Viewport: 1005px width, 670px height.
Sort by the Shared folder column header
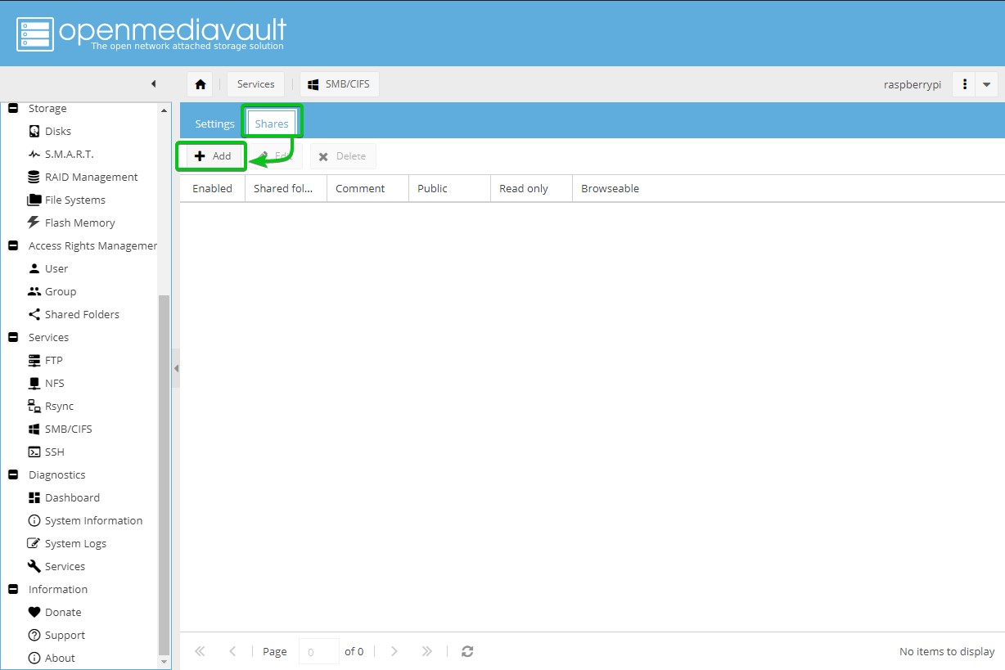[286, 188]
